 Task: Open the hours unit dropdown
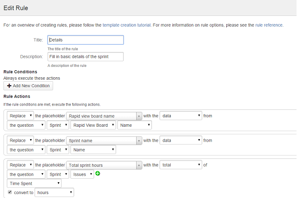(x=54, y=193)
